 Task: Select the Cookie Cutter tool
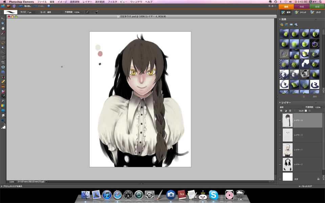(3, 67)
